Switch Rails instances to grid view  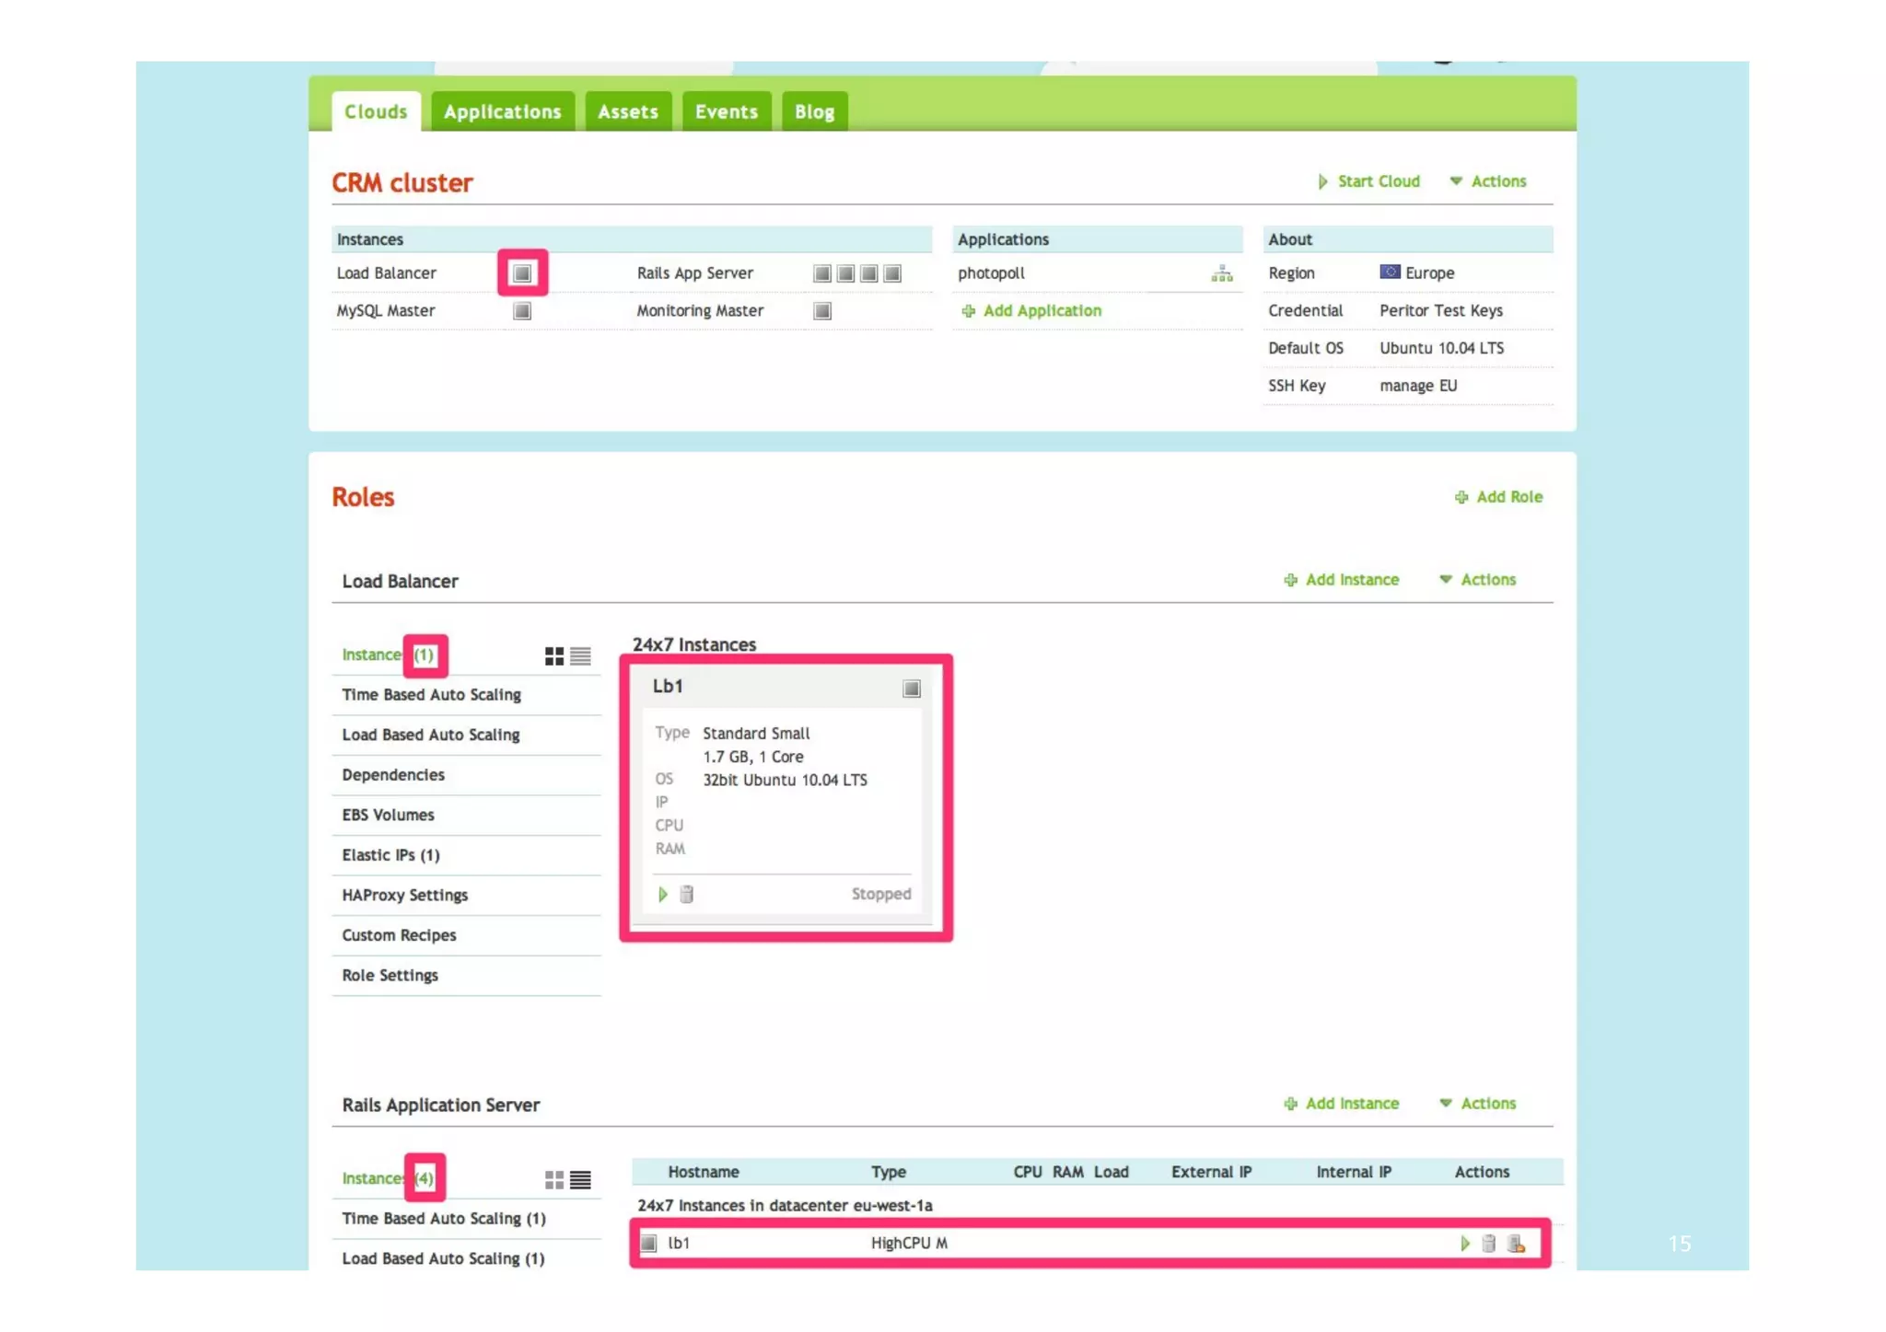pyautogui.click(x=553, y=1179)
